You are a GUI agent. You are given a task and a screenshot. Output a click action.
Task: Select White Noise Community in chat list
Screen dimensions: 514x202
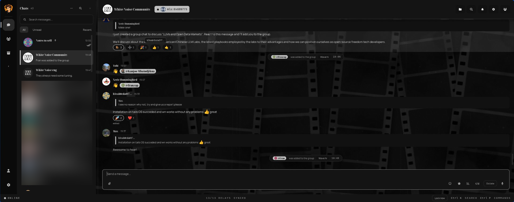(x=56, y=58)
